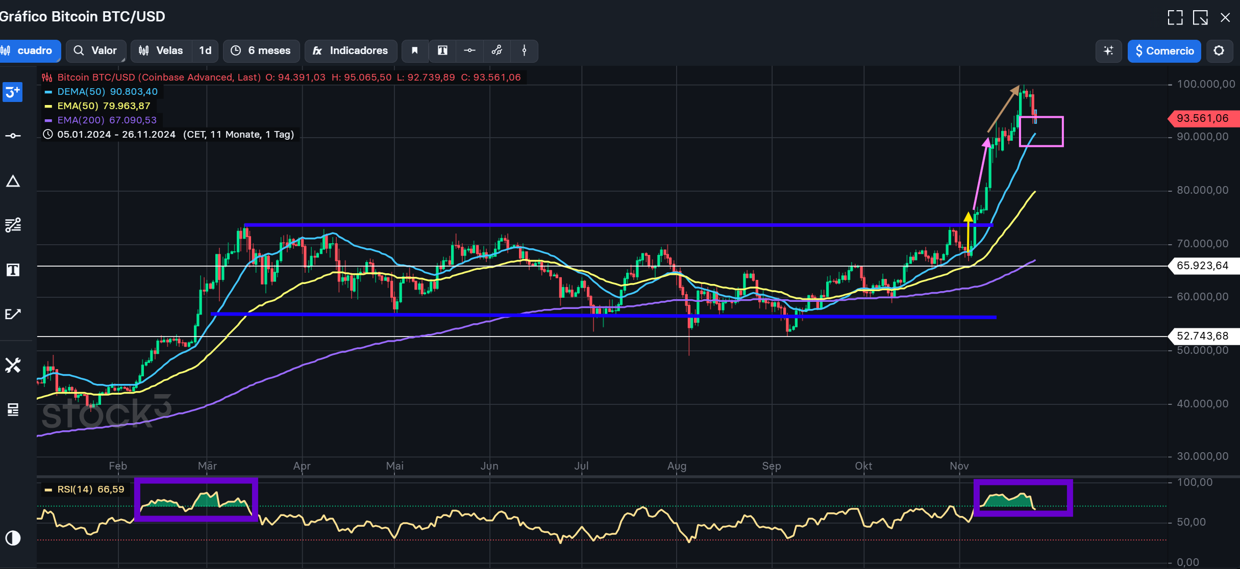The height and width of the screenshot is (569, 1240).
Task: Click the connected nodes path tool icon
Action: point(497,50)
